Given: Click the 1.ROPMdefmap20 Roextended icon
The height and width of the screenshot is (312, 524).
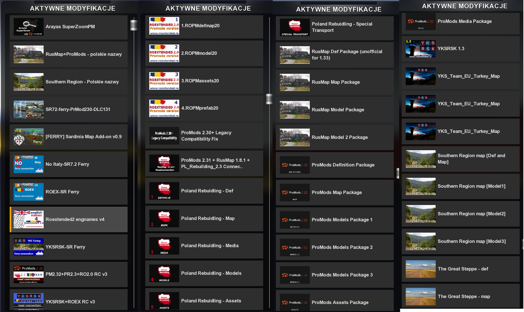Looking at the screenshot, I should [164, 26].
